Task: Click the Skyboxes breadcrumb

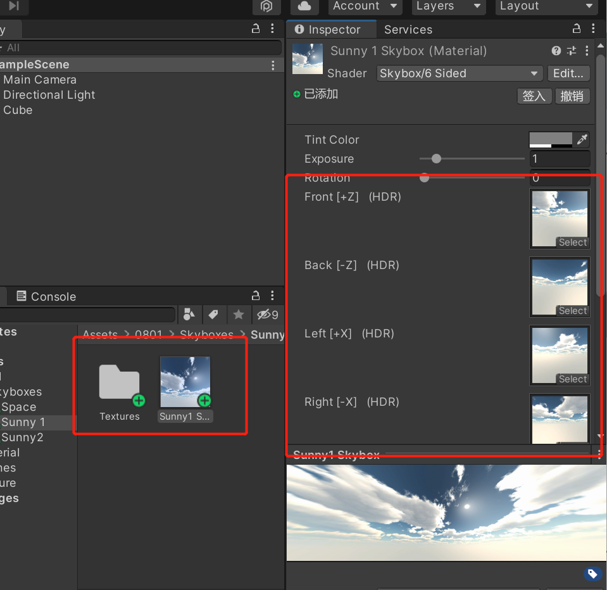Action: point(207,334)
